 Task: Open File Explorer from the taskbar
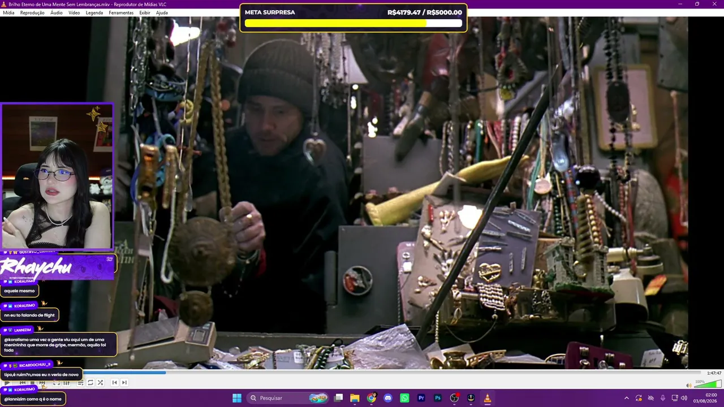tap(355, 398)
